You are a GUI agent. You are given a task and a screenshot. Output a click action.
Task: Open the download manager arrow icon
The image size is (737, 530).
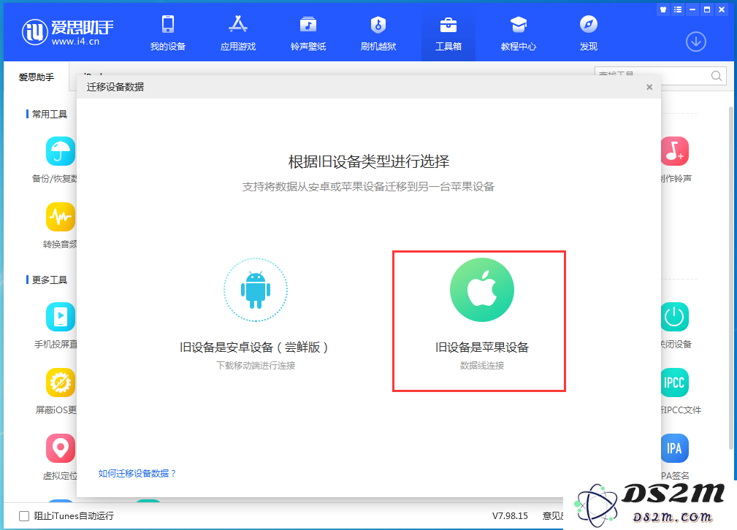pos(695,42)
